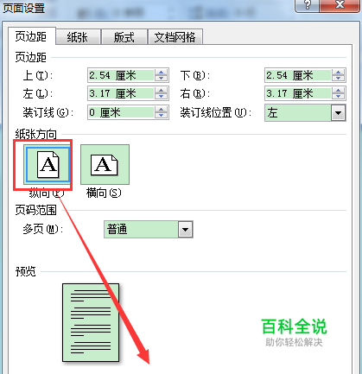The image size is (362, 374).
Task: Increase the 上(T) top margin value
Action: click(x=162, y=73)
